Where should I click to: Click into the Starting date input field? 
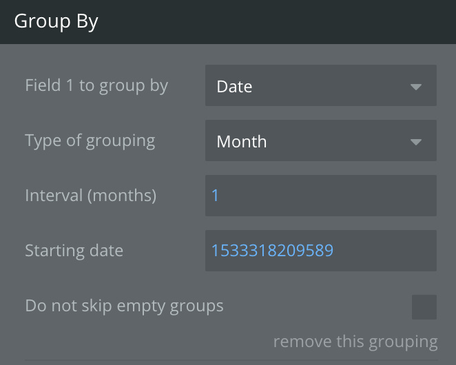click(x=320, y=251)
